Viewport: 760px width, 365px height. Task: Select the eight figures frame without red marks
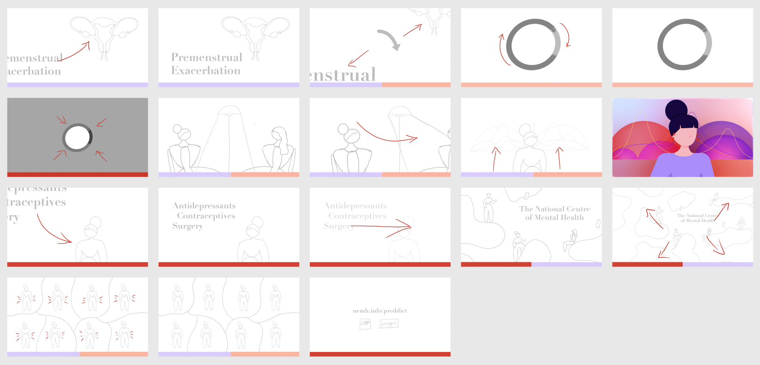229,317
